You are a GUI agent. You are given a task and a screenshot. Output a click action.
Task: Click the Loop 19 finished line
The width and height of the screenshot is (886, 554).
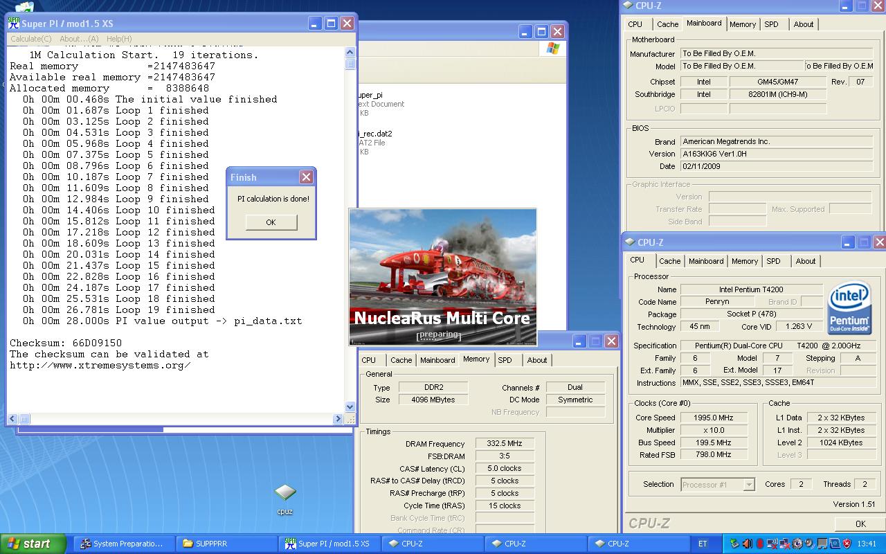[x=118, y=310]
